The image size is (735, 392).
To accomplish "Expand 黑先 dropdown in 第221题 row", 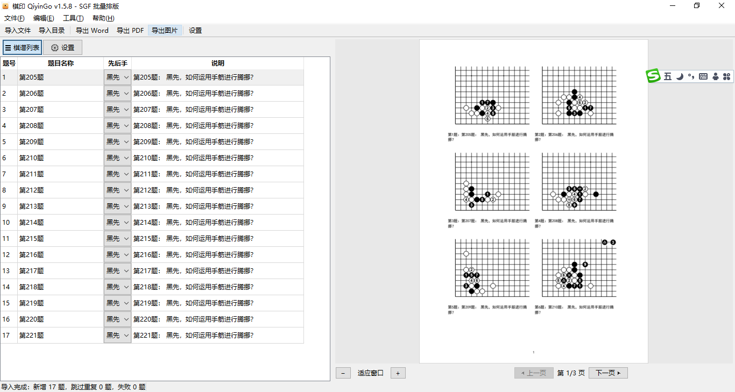I will [x=117, y=336].
